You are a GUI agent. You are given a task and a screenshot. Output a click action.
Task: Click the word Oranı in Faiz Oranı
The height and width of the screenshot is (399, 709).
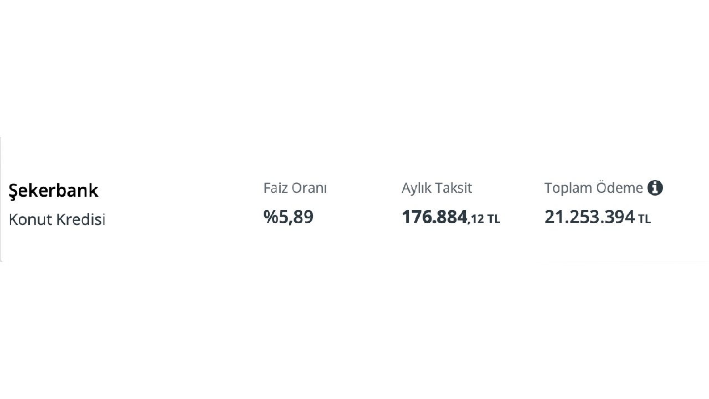310,188
